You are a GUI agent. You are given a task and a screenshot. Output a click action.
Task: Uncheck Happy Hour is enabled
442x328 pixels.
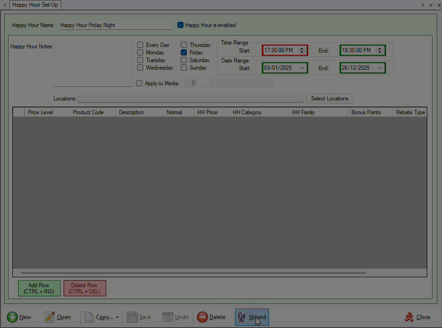pos(180,25)
